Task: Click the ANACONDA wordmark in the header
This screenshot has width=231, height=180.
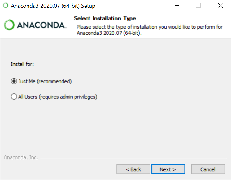Action: click(42, 25)
